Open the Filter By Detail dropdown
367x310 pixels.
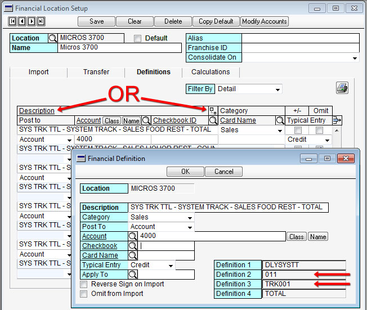(278, 89)
